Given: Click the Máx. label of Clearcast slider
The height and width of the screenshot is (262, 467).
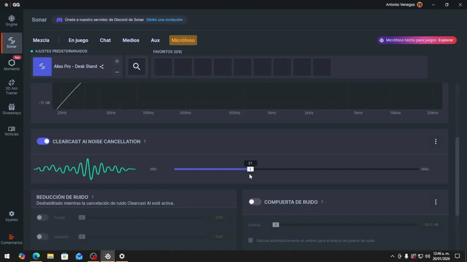Looking at the screenshot, I should click(425, 169).
